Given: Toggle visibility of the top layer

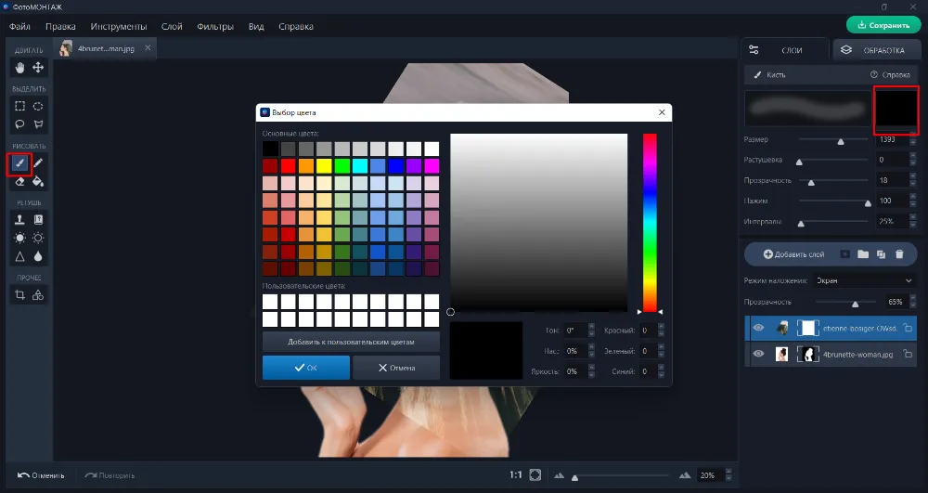Looking at the screenshot, I should [x=758, y=328].
